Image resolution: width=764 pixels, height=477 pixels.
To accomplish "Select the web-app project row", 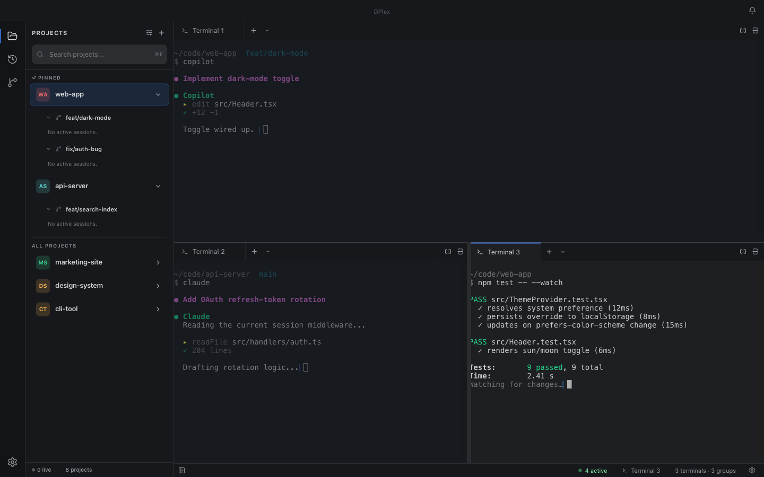I will coord(99,94).
